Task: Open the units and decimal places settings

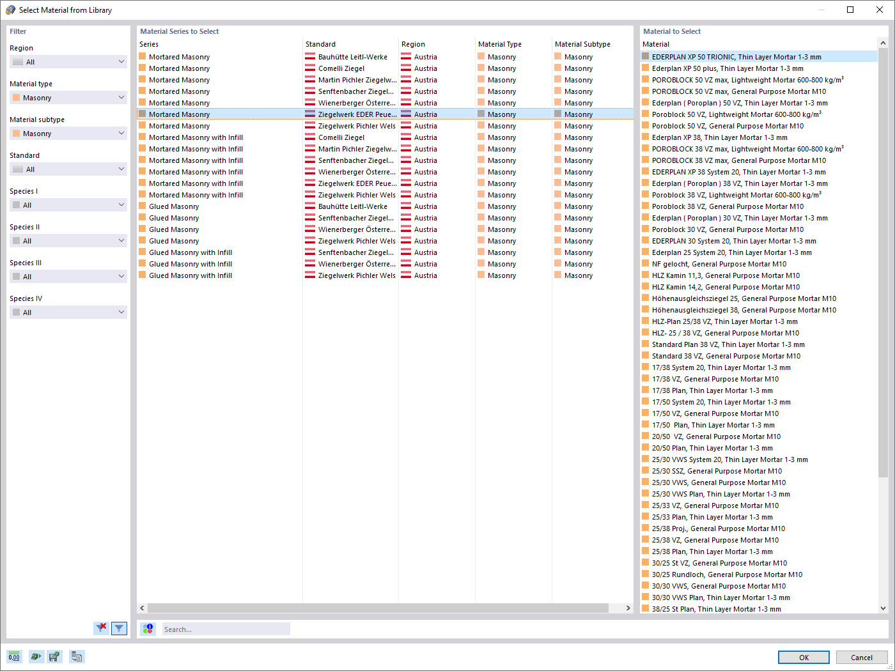Action: [x=13, y=656]
